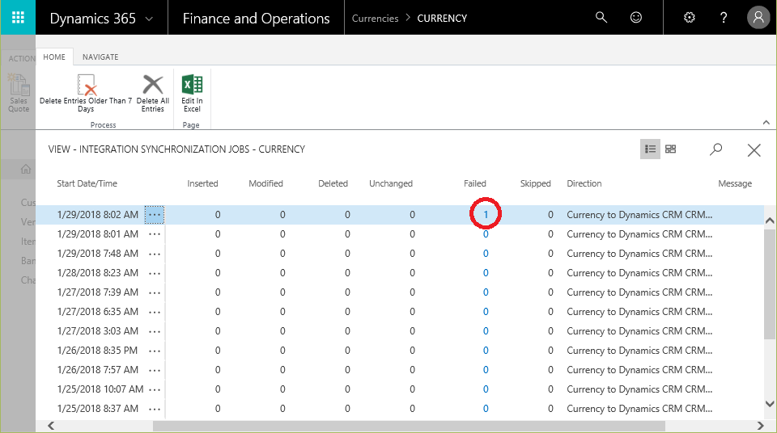This screenshot has height=433, width=777.
Task: Open failed count for 1/29/2018 8:01 AM
Action: [x=486, y=234]
